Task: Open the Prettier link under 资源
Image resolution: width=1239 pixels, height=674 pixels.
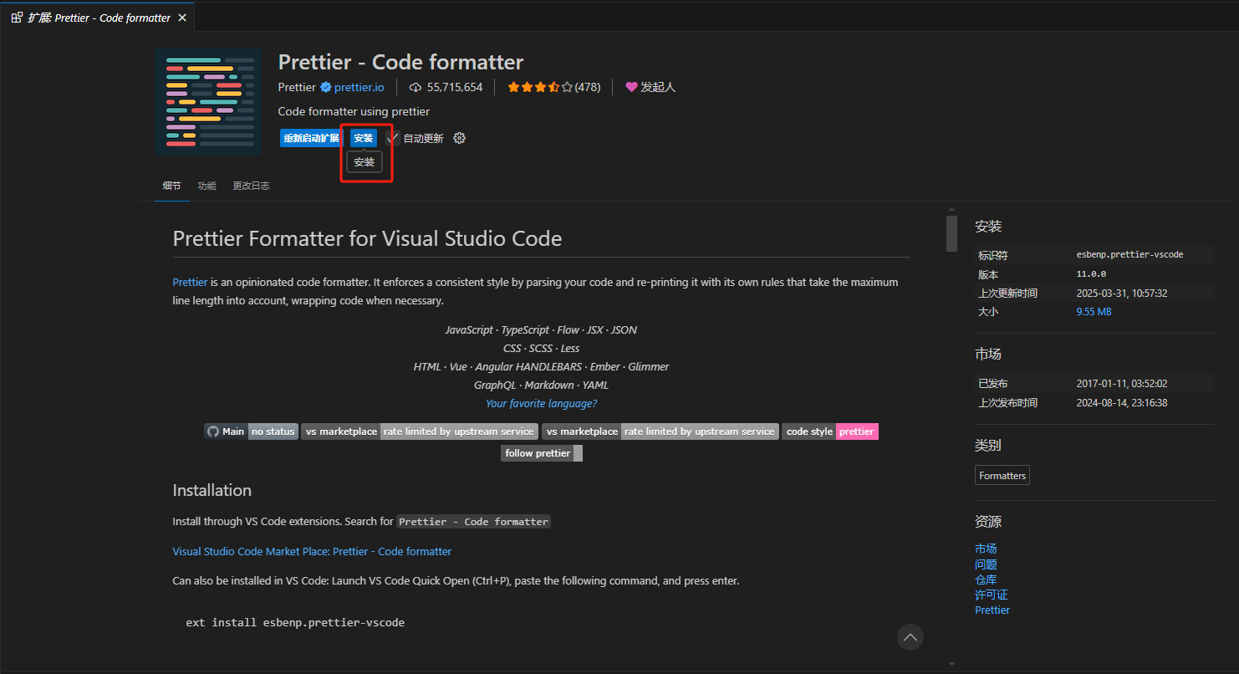Action: click(992, 610)
